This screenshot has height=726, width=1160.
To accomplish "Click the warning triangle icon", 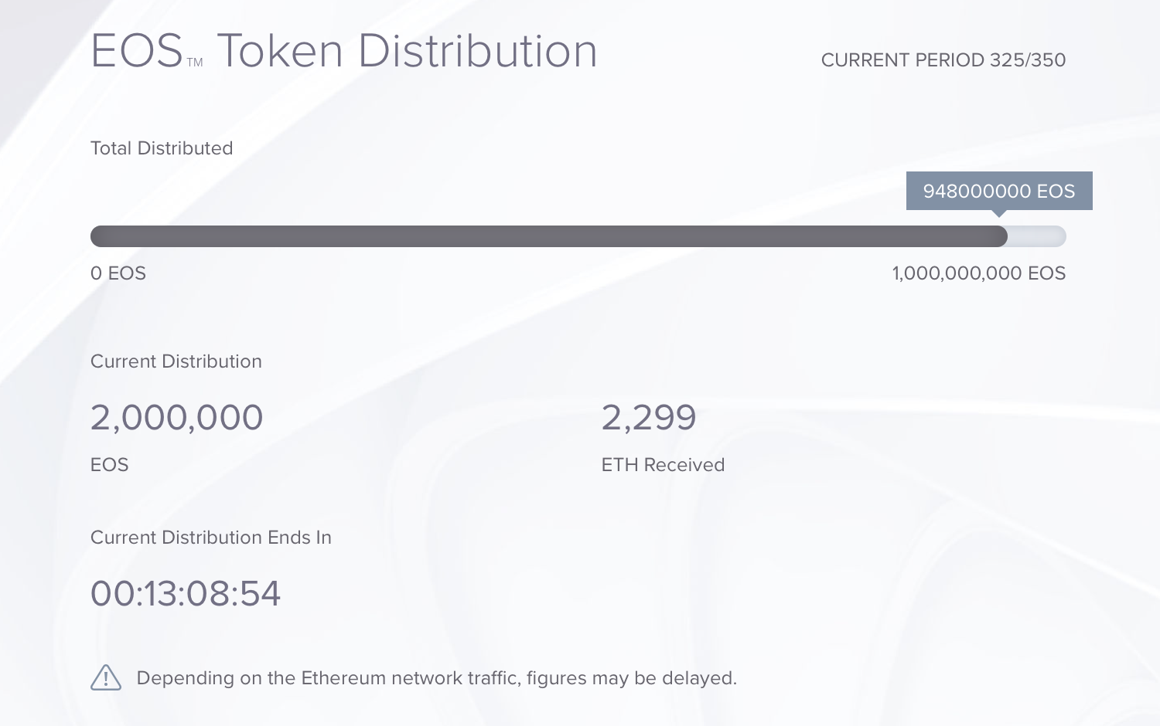I will tap(106, 677).
